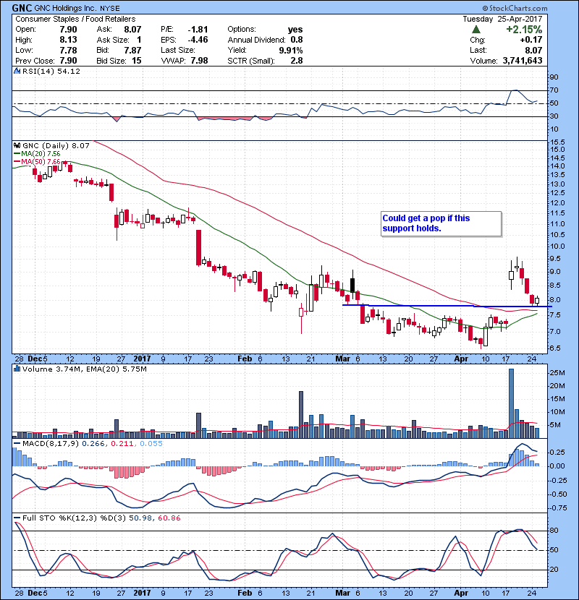The image size is (579, 600).
Task: Click the Chg value +0.17
Action: [531, 40]
